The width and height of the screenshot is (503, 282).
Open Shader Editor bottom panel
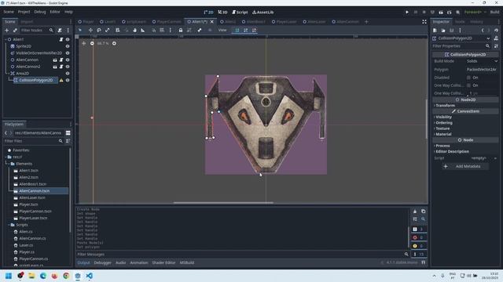(x=163, y=262)
